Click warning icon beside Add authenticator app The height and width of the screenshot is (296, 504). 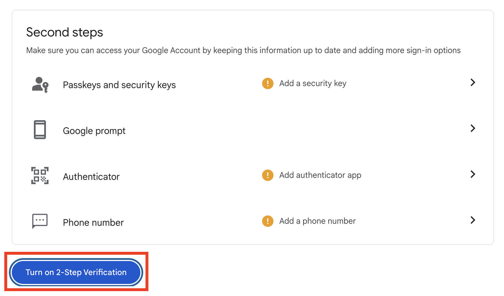tap(268, 175)
